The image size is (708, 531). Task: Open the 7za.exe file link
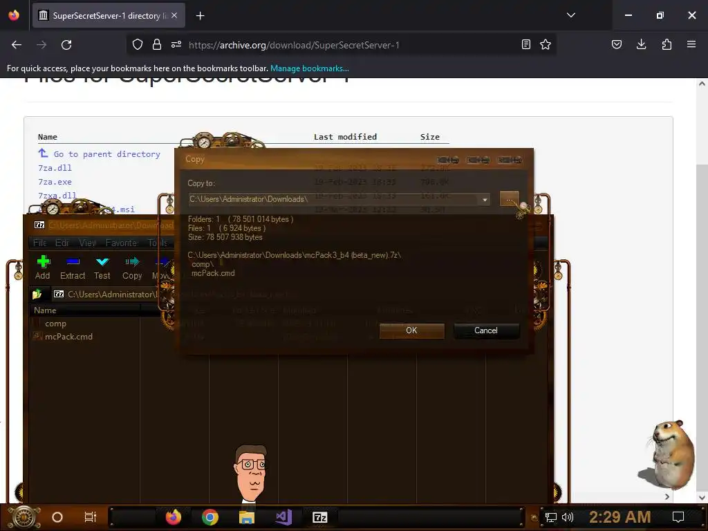(x=55, y=182)
